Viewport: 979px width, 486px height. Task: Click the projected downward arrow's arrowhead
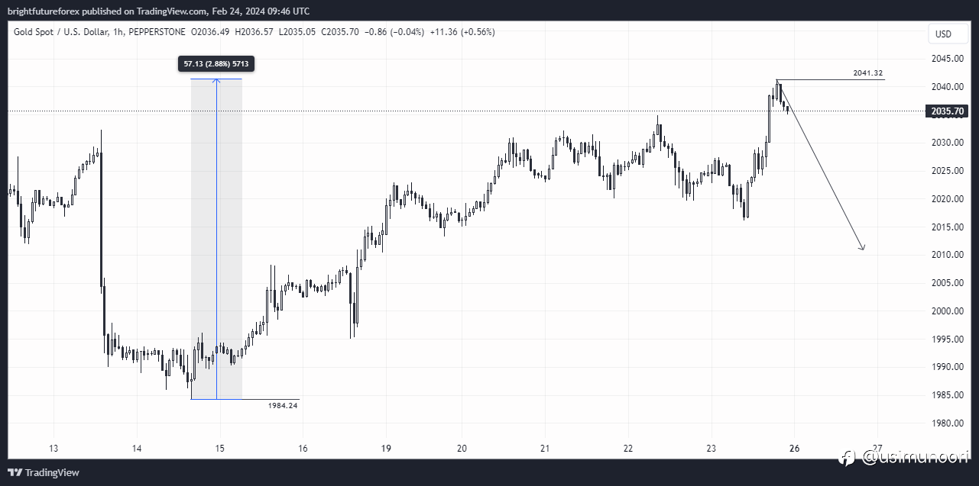point(863,248)
